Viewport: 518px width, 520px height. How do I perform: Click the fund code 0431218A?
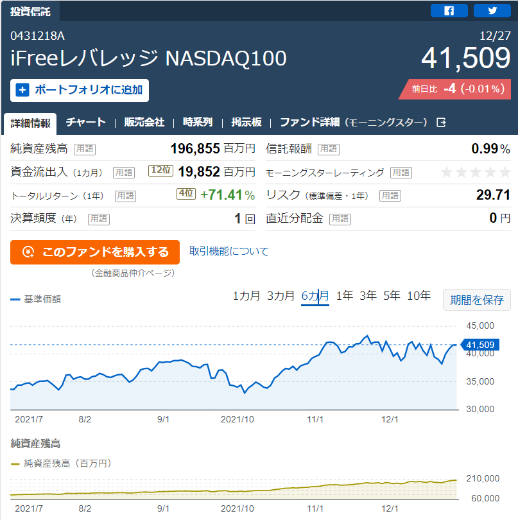[37, 36]
